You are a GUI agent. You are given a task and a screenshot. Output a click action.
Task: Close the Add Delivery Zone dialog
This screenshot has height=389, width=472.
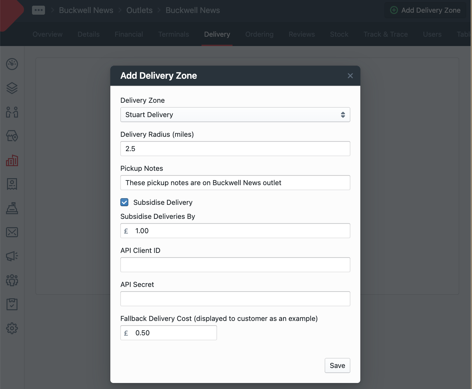pos(350,76)
